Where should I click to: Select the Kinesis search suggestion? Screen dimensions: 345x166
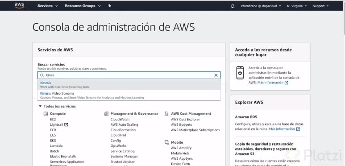pyautogui.click(x=129, y=85)
